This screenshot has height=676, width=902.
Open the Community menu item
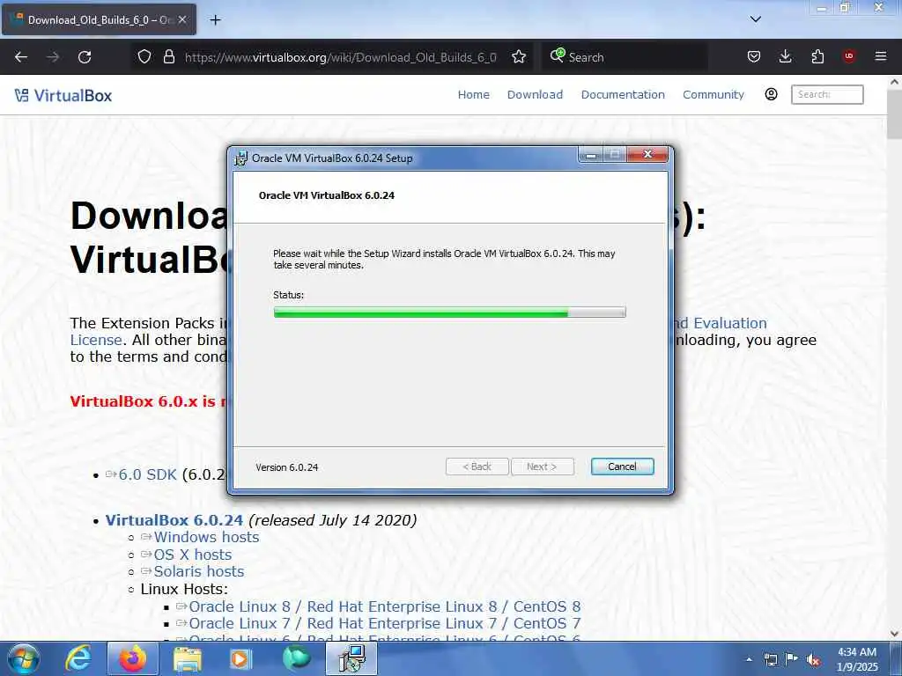point(713,95)
